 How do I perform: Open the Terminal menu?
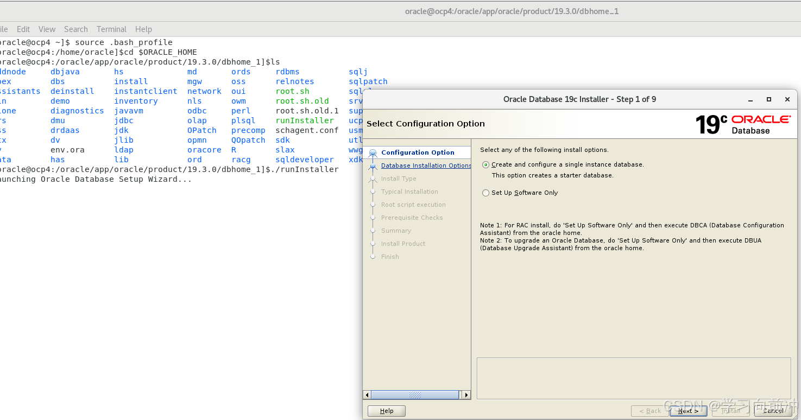point(111,29)
